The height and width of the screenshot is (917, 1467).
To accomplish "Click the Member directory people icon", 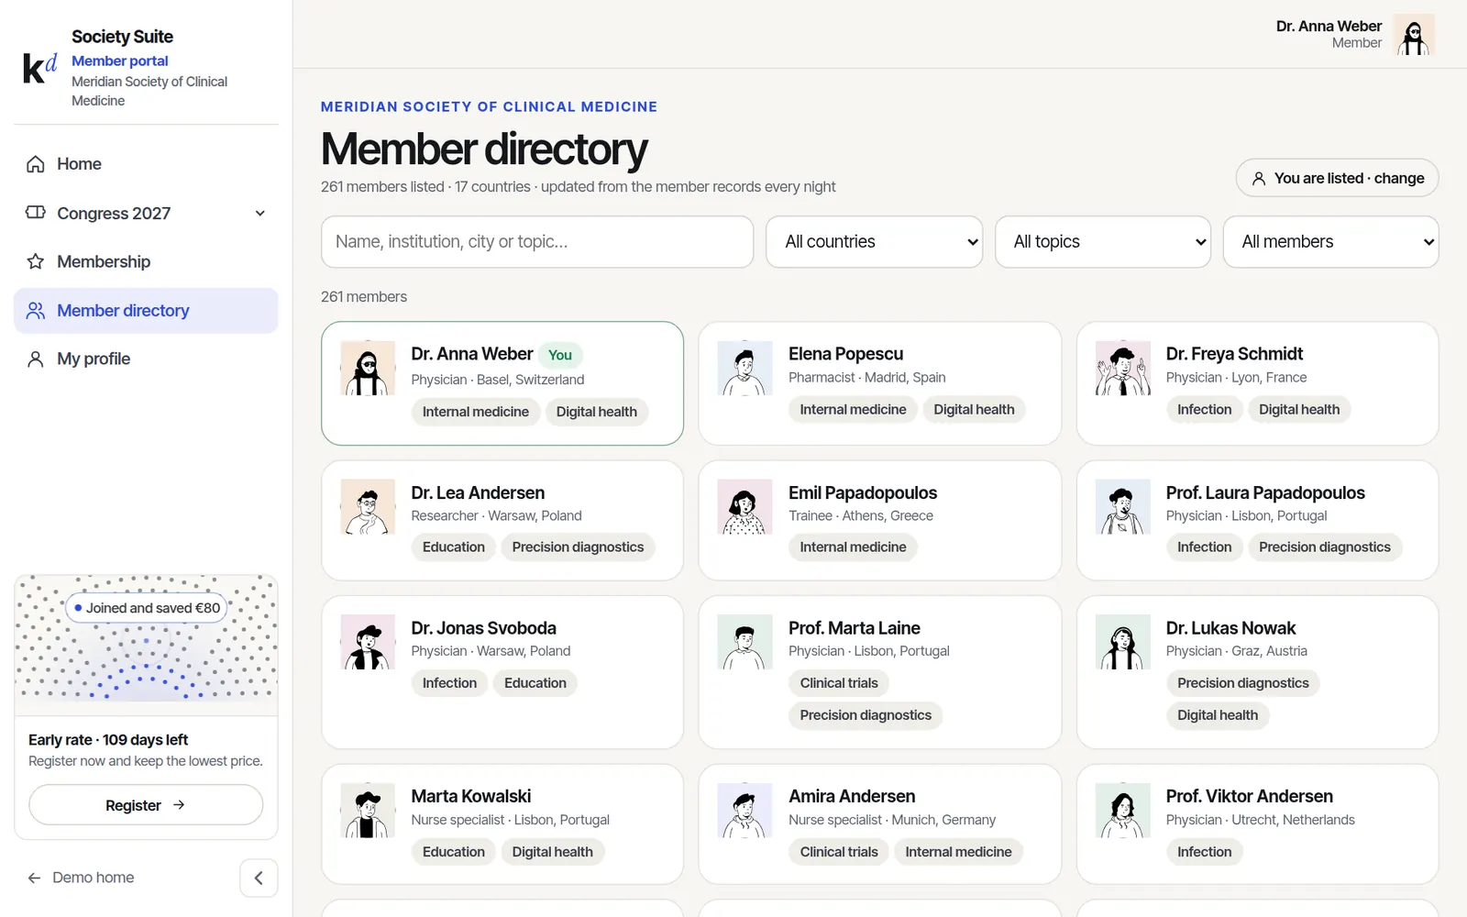I will (36, 311).
